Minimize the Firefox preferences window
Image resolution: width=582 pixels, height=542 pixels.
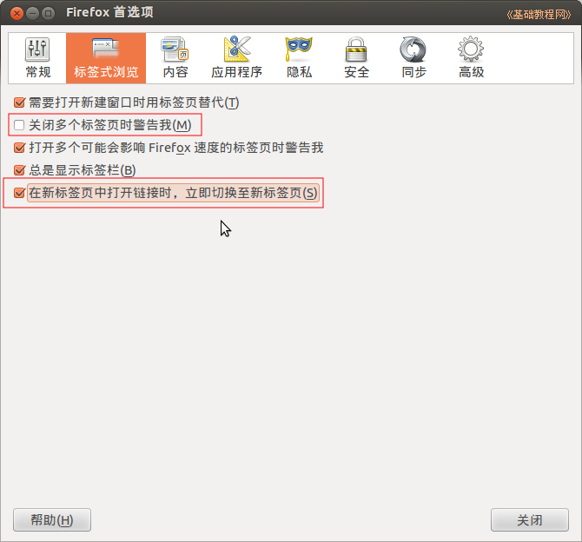coord(33,14)
